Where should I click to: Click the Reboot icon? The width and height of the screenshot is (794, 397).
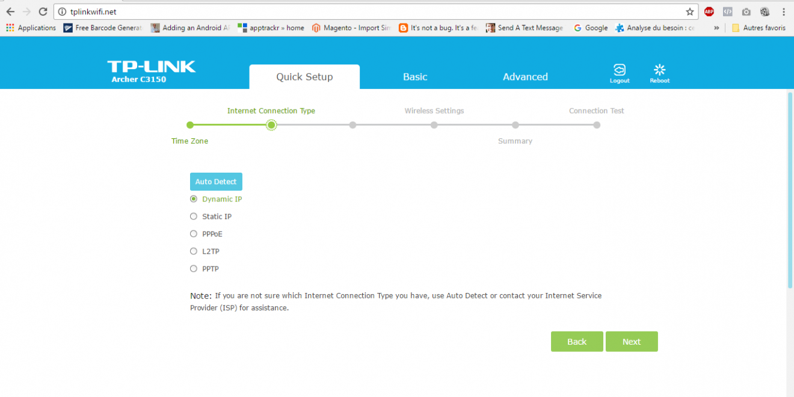pyautogui.click(x=659, y=70)
